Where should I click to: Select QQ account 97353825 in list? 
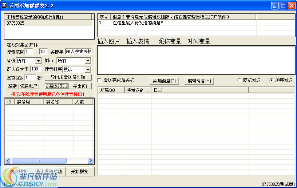click(x=48, y=23)
